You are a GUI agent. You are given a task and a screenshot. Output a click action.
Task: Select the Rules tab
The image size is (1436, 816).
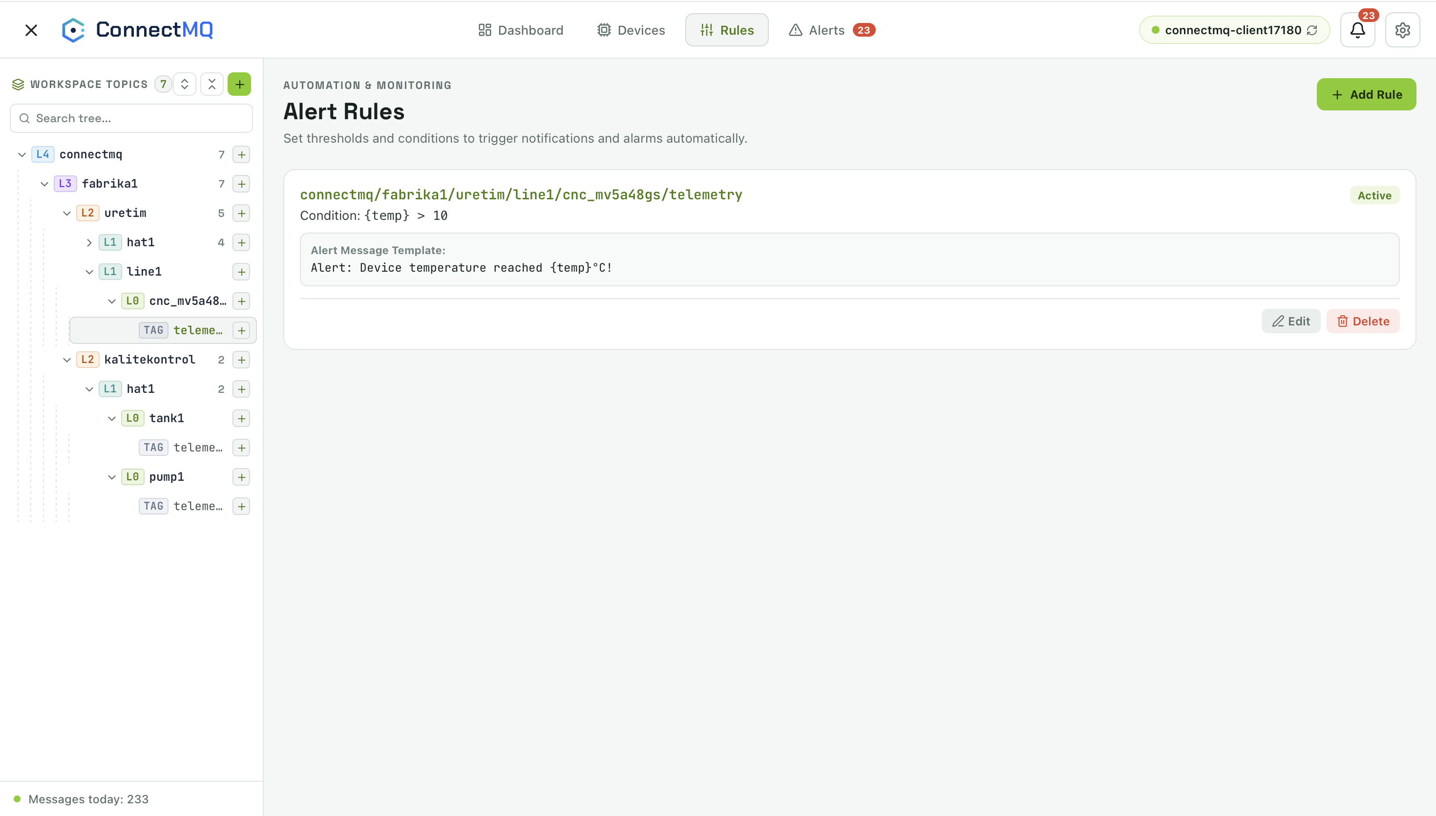[727, 30]
